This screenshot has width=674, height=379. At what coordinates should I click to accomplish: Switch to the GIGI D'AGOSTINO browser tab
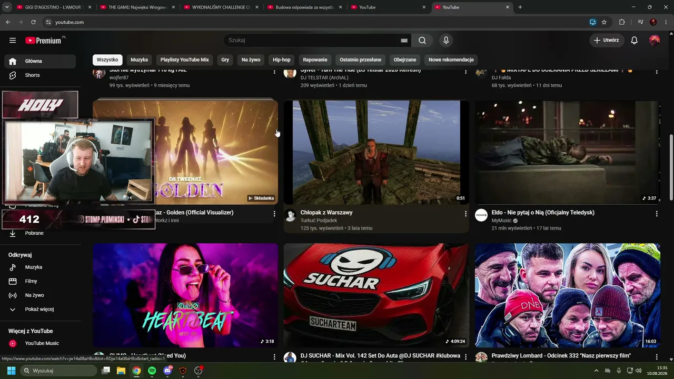tap(54, 7)
